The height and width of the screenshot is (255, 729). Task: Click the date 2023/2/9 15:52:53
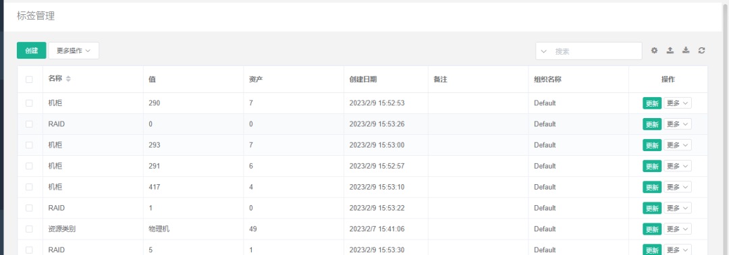click(x=377, y=103)
